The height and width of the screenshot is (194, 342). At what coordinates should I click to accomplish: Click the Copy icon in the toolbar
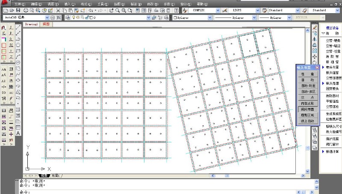64,10
